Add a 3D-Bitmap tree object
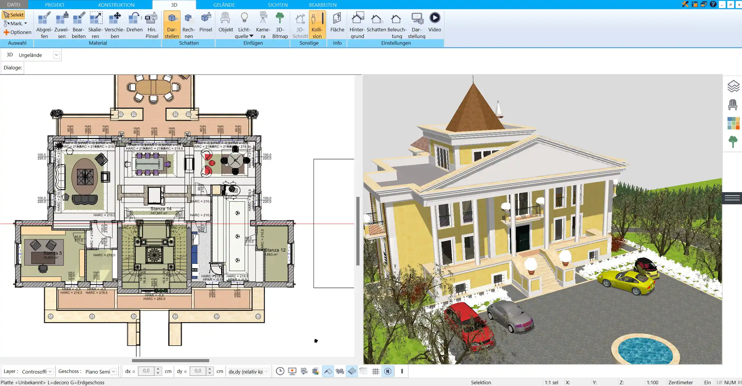Image resolution: width=742 pixels, height=386 pixels. [280, 25]
